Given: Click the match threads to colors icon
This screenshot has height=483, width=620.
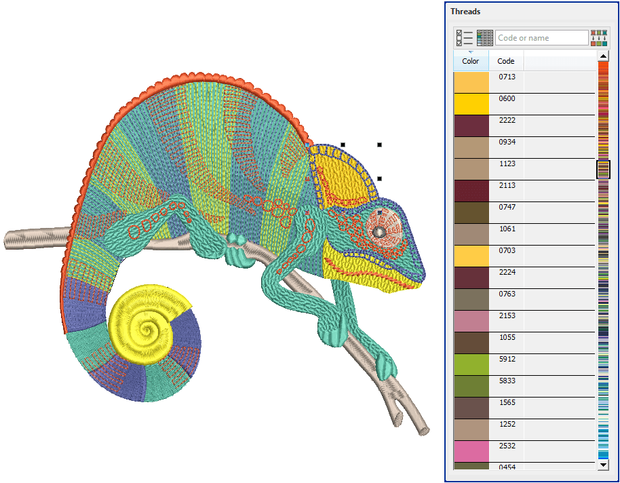Looking at the screenshot, I should tap(598, 38).
